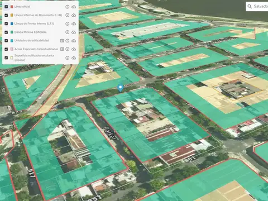The width and height of the screenshot is (268, 201).
Task: View info for Banda Mínima Edificable
Action: [x=68, y=32]
